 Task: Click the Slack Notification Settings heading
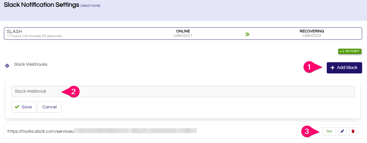(x=42, y=5)
